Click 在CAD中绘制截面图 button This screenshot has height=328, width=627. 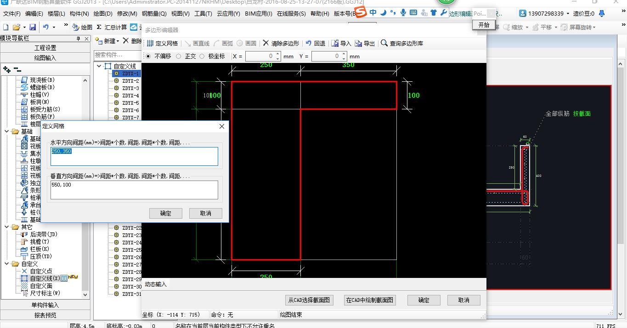(370, 300)
